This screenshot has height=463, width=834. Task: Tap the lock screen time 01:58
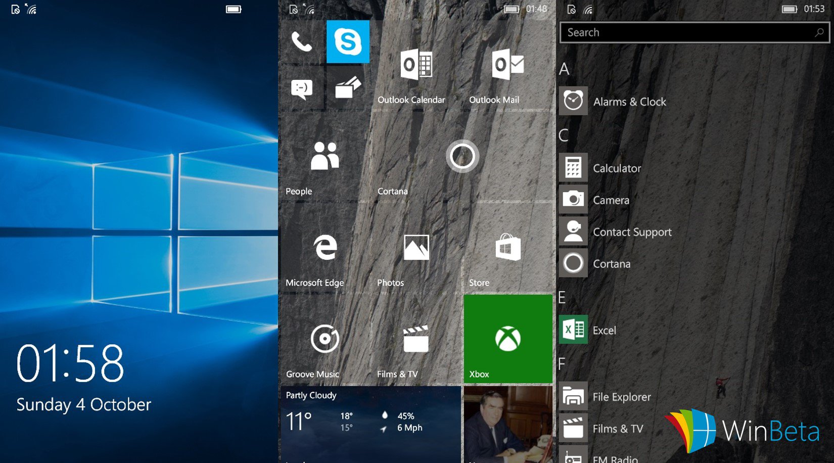[70, 363]
